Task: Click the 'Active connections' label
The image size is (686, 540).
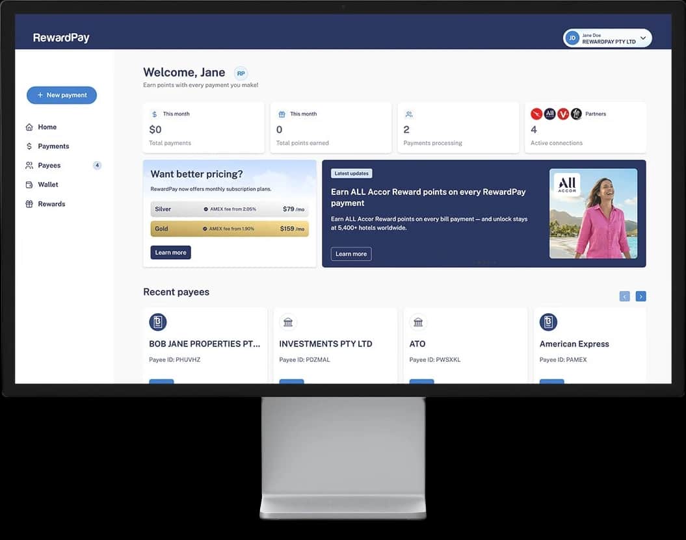Action: point(557,143)
